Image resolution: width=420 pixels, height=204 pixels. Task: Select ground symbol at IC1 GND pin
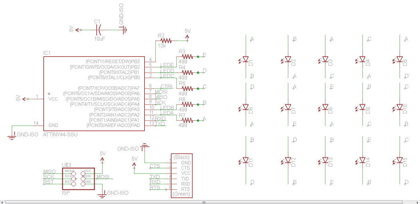point(12,136)
